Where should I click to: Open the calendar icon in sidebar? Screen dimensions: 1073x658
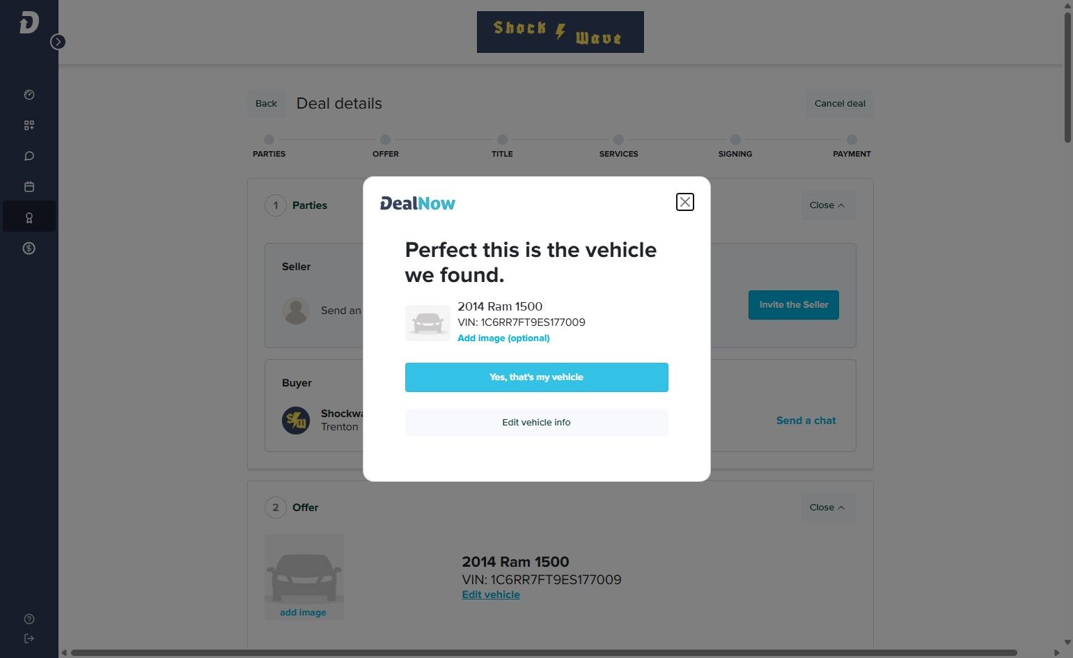point(29,187)
